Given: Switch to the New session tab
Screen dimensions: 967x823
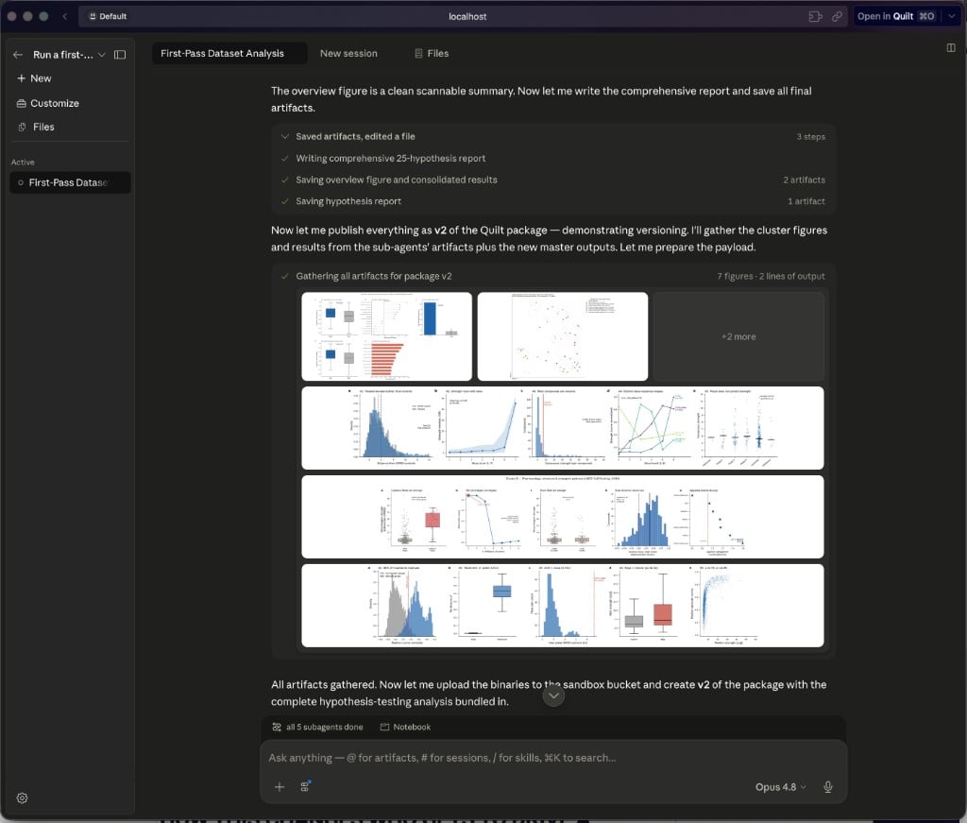Looking at the screenshot, I should pyautogui.click(x=348, y=53).
